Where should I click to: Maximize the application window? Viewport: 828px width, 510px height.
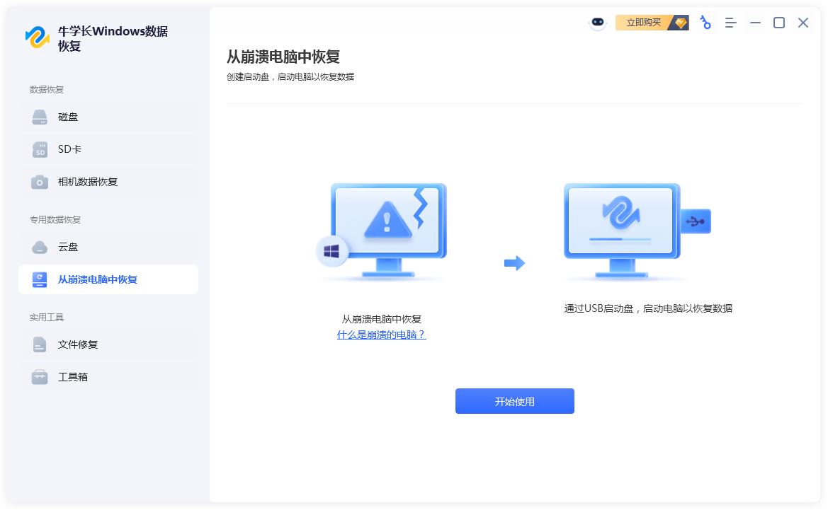coord(779,23)
